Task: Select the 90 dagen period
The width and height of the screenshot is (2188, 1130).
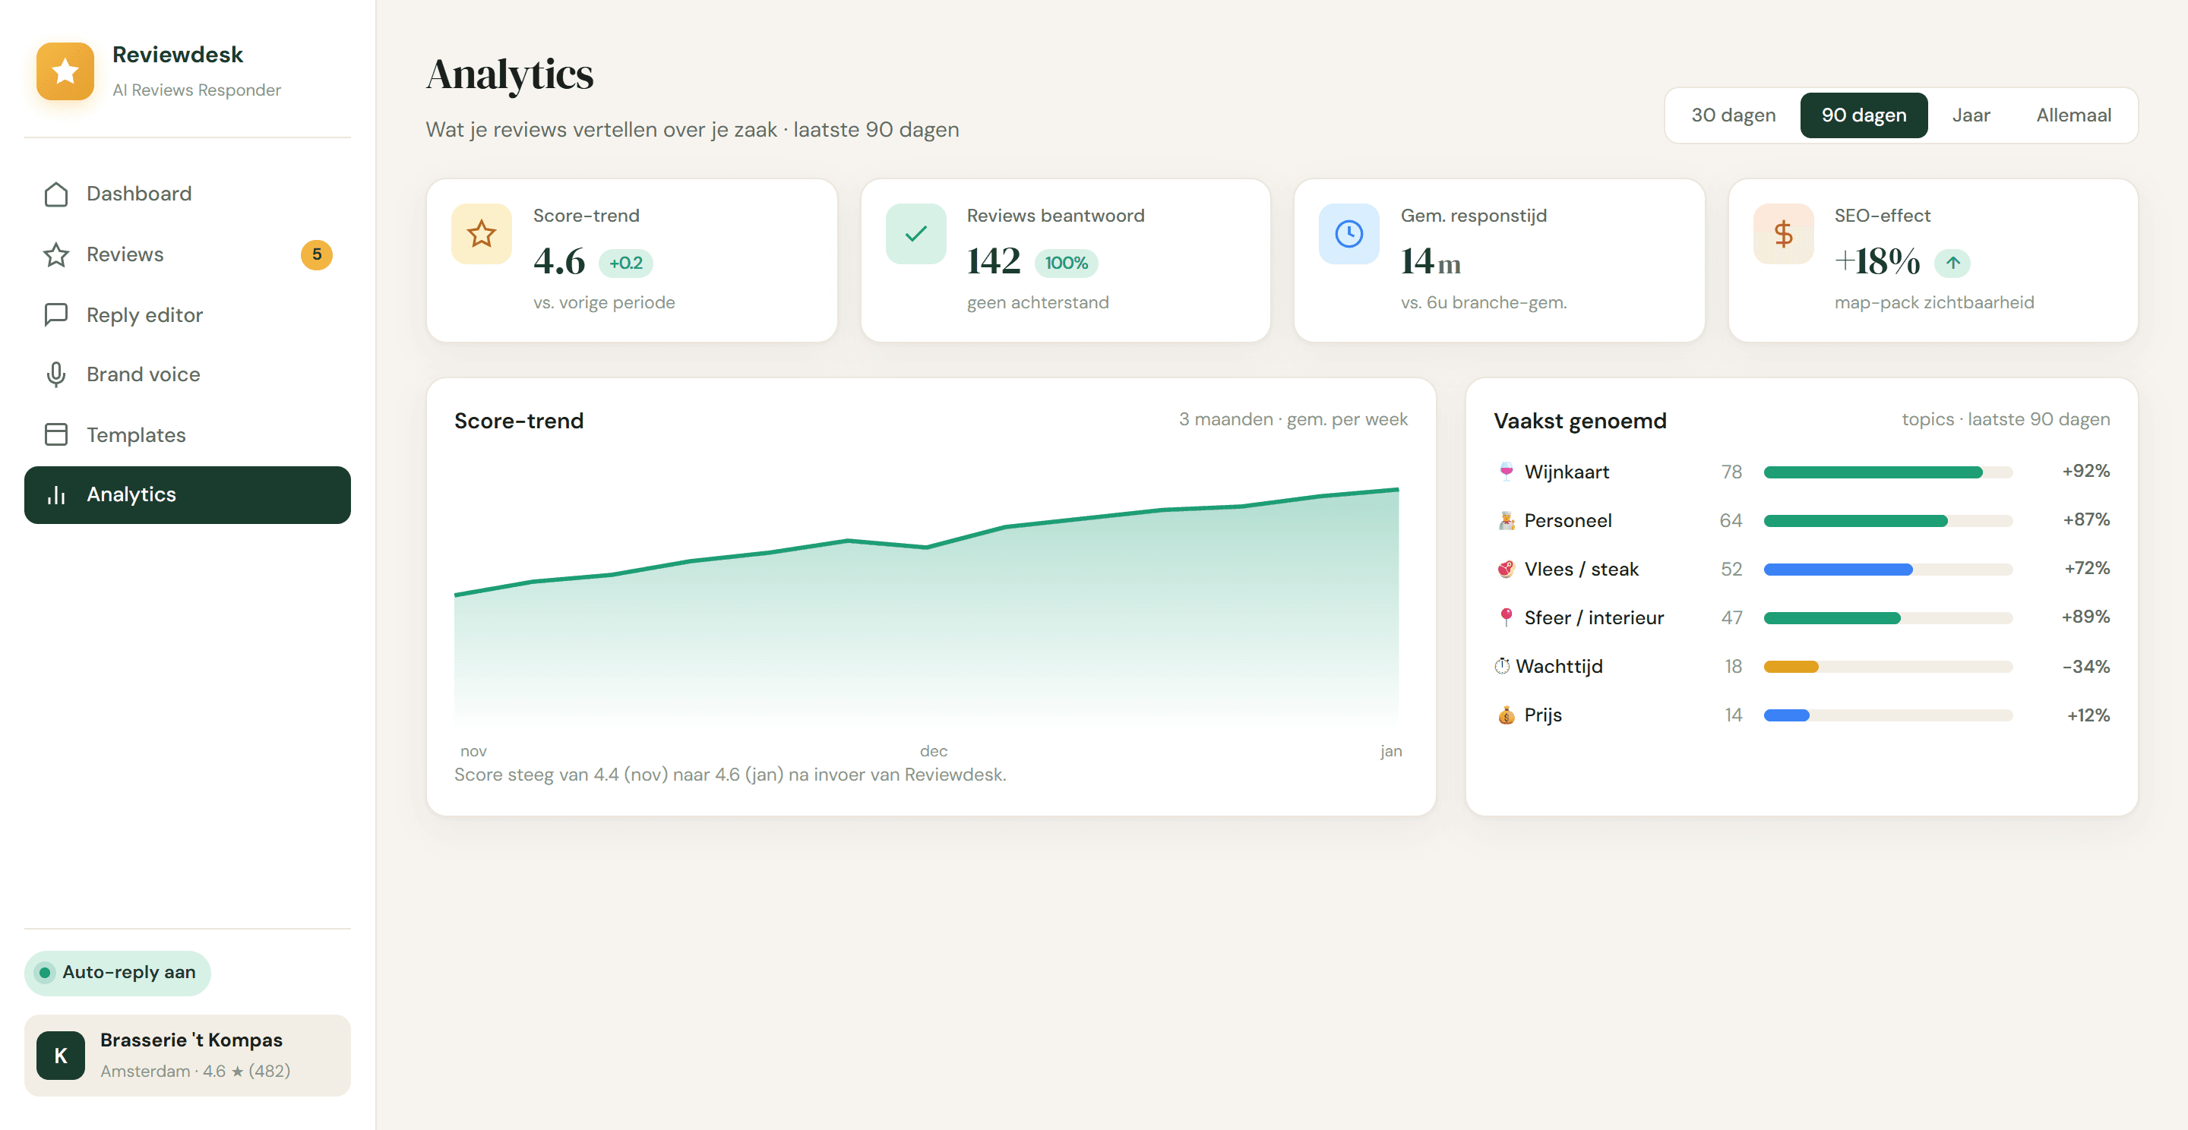Action: click(1864, 115)
